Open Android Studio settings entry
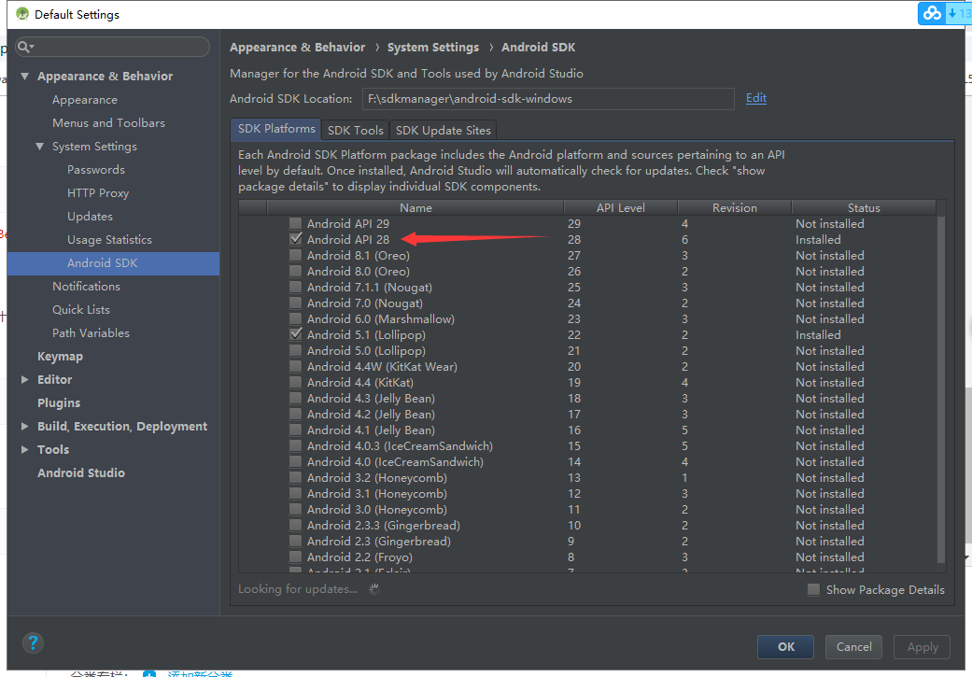Image resolution: width=972 pixels, height=677 pixels. [x=81, y=473]
